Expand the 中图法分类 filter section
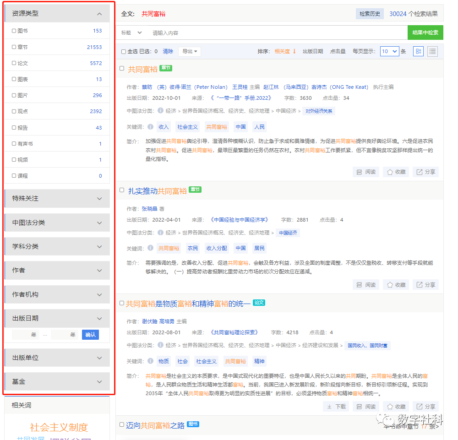 tap(57, 223)
